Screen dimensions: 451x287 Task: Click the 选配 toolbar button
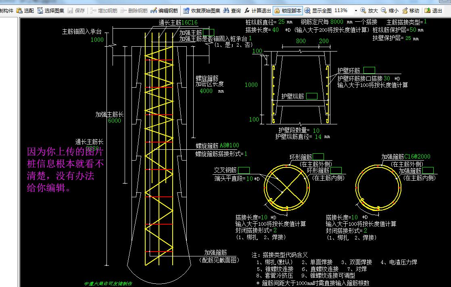(x=25, y=10)
